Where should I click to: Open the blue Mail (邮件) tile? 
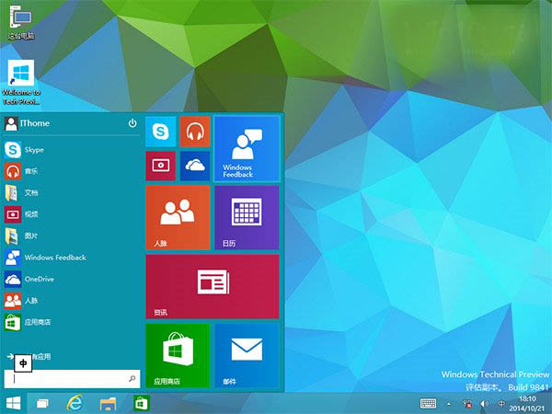point(246,355)
